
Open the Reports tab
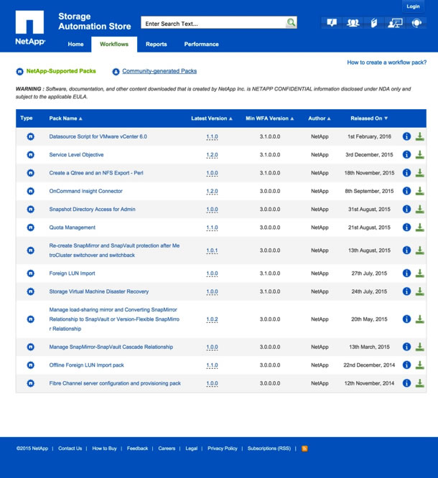(156, 44)
